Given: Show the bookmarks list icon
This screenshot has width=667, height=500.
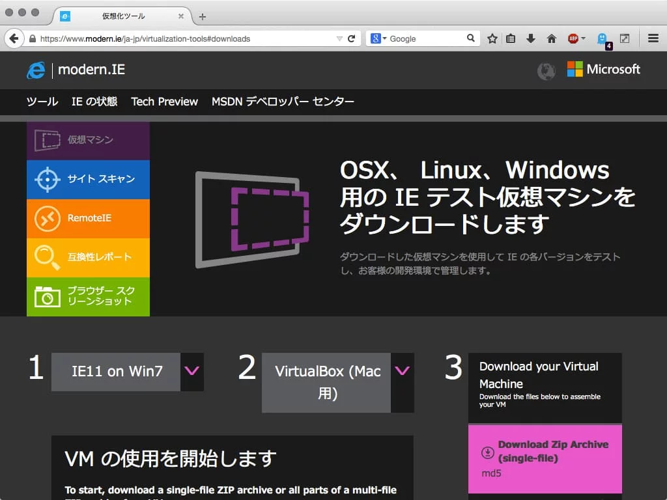Looking at the screenshot, I should (511, 38).
